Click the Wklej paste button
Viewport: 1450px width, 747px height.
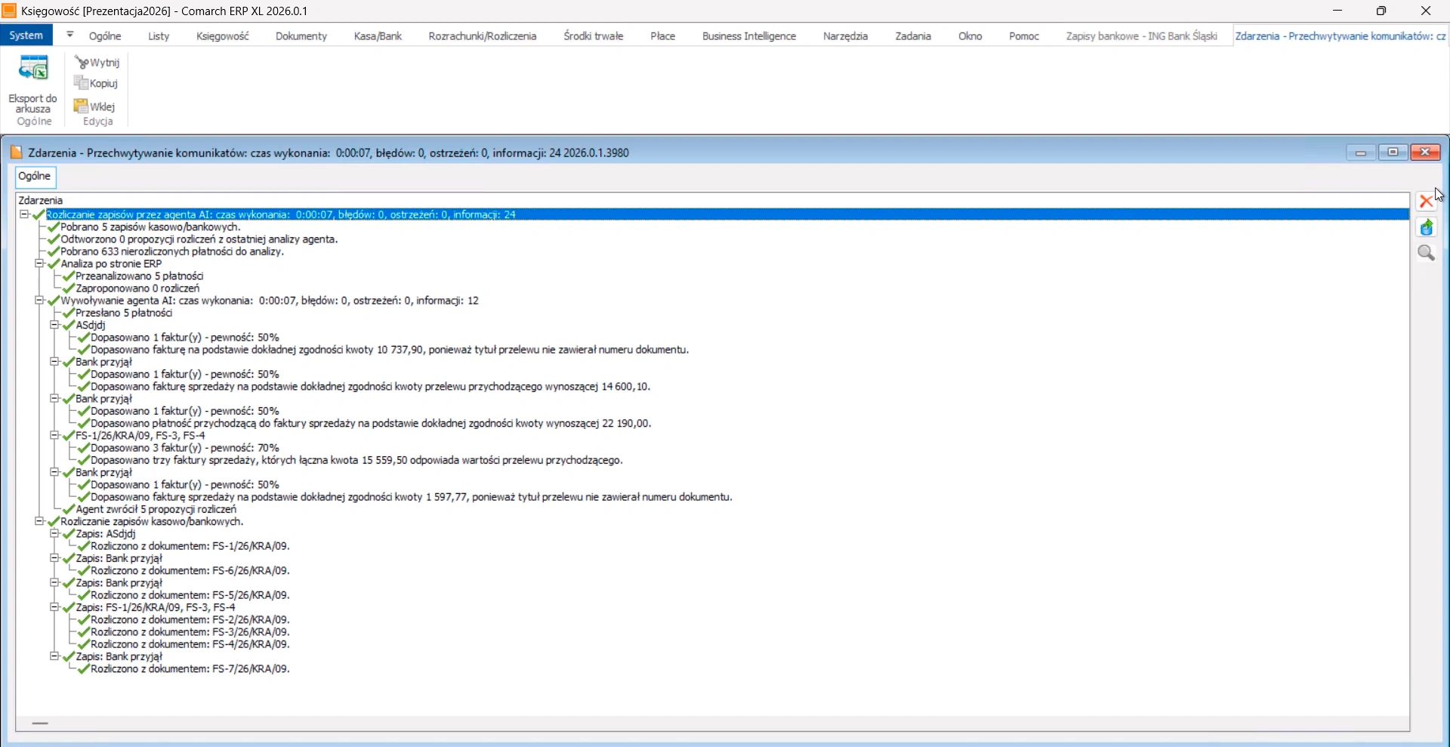pos(95,106)
